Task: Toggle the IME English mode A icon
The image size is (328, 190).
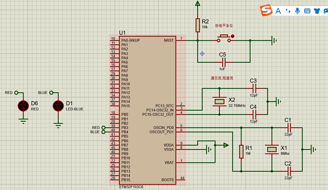Action: tap(278, 11)
